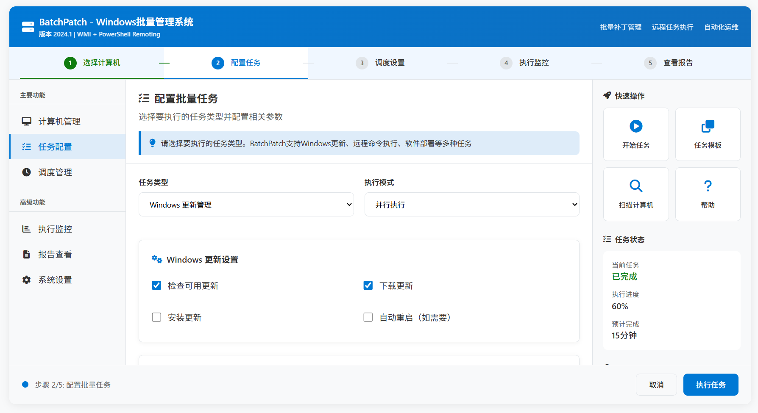
Task: Click the copy icon on 任务模板 card
Action: (708, 126)
